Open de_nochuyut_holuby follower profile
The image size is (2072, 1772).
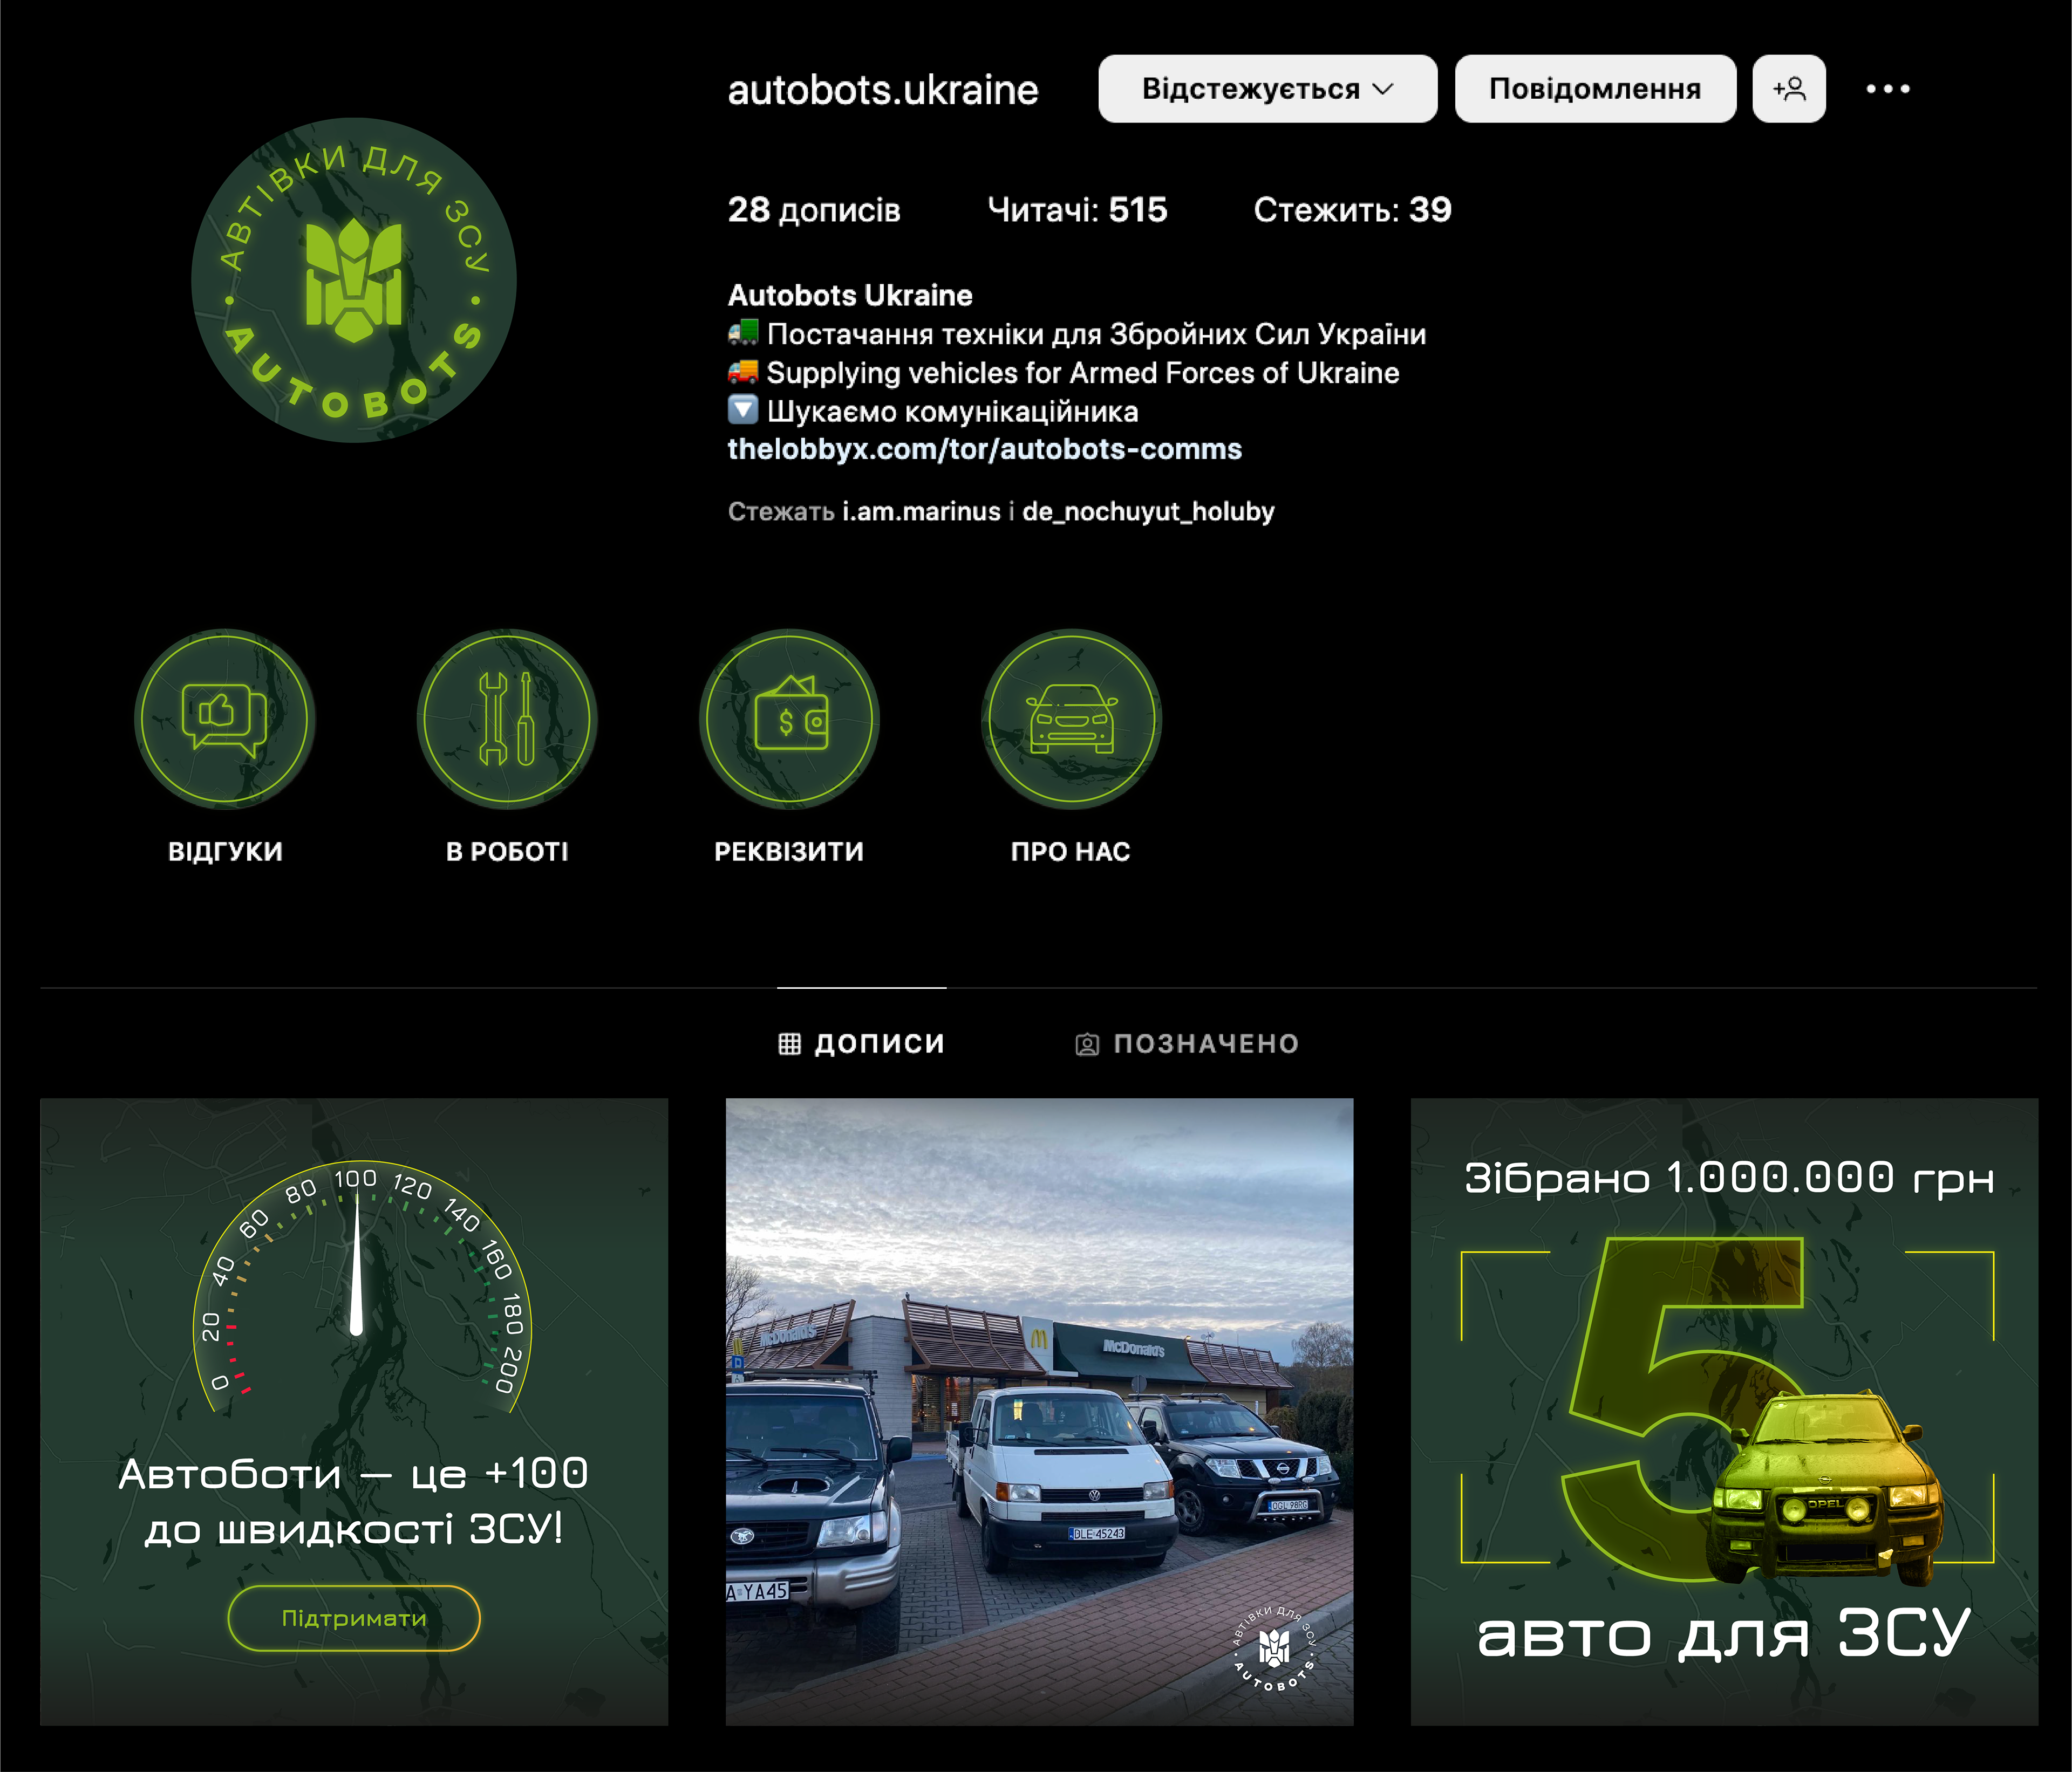1148,512
